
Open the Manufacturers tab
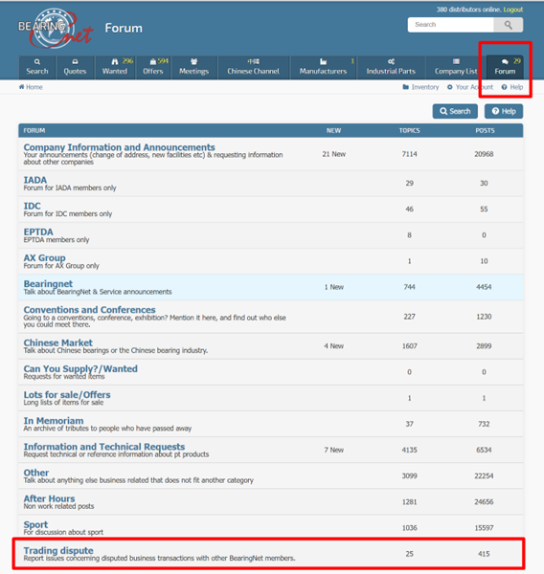tap(323, 67)
